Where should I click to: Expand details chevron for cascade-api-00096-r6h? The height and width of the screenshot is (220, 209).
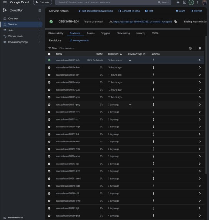click(x=200, y=142)
